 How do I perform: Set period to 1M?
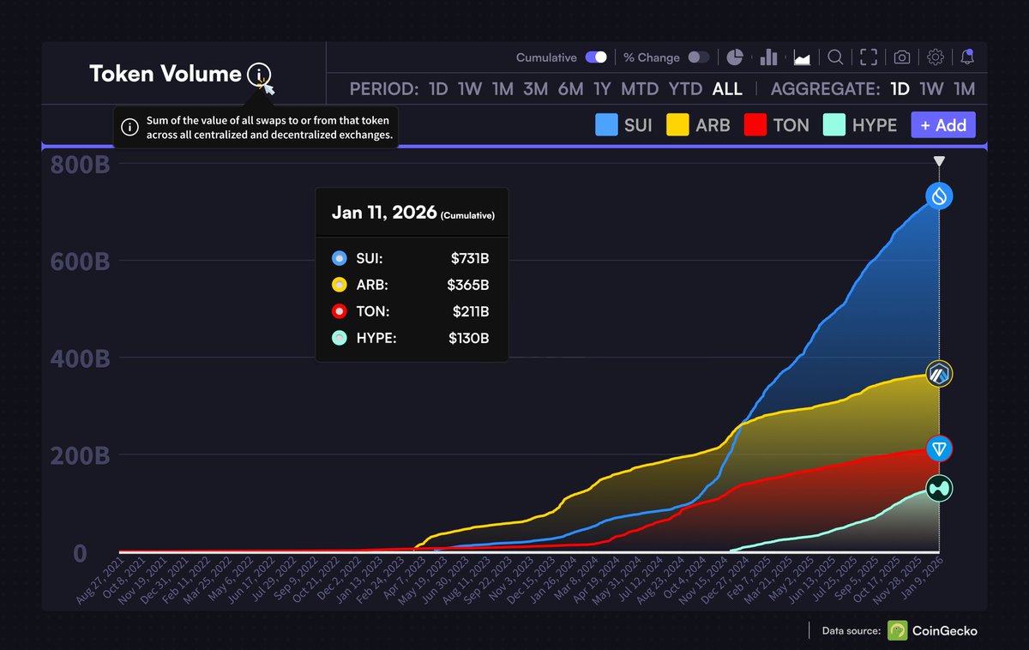tap(502, 89)
